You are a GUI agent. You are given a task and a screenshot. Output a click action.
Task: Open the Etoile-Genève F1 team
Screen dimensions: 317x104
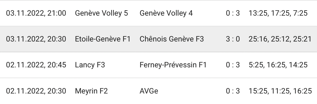click(x=103, y=39)
